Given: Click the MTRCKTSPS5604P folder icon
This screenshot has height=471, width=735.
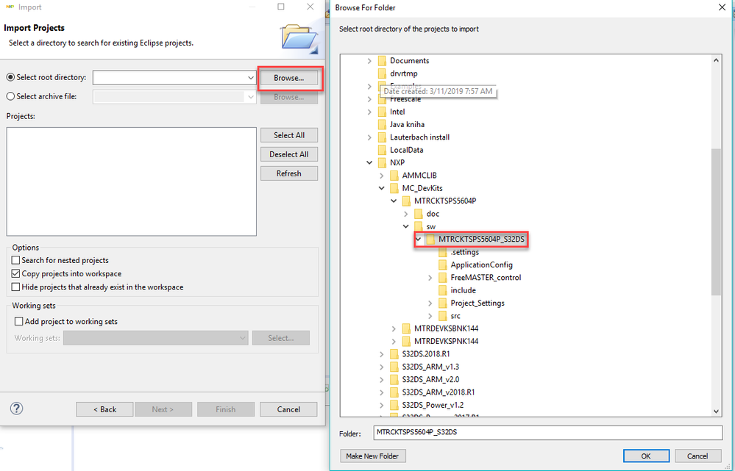Looking at the screenshot, I should (406, 201).
